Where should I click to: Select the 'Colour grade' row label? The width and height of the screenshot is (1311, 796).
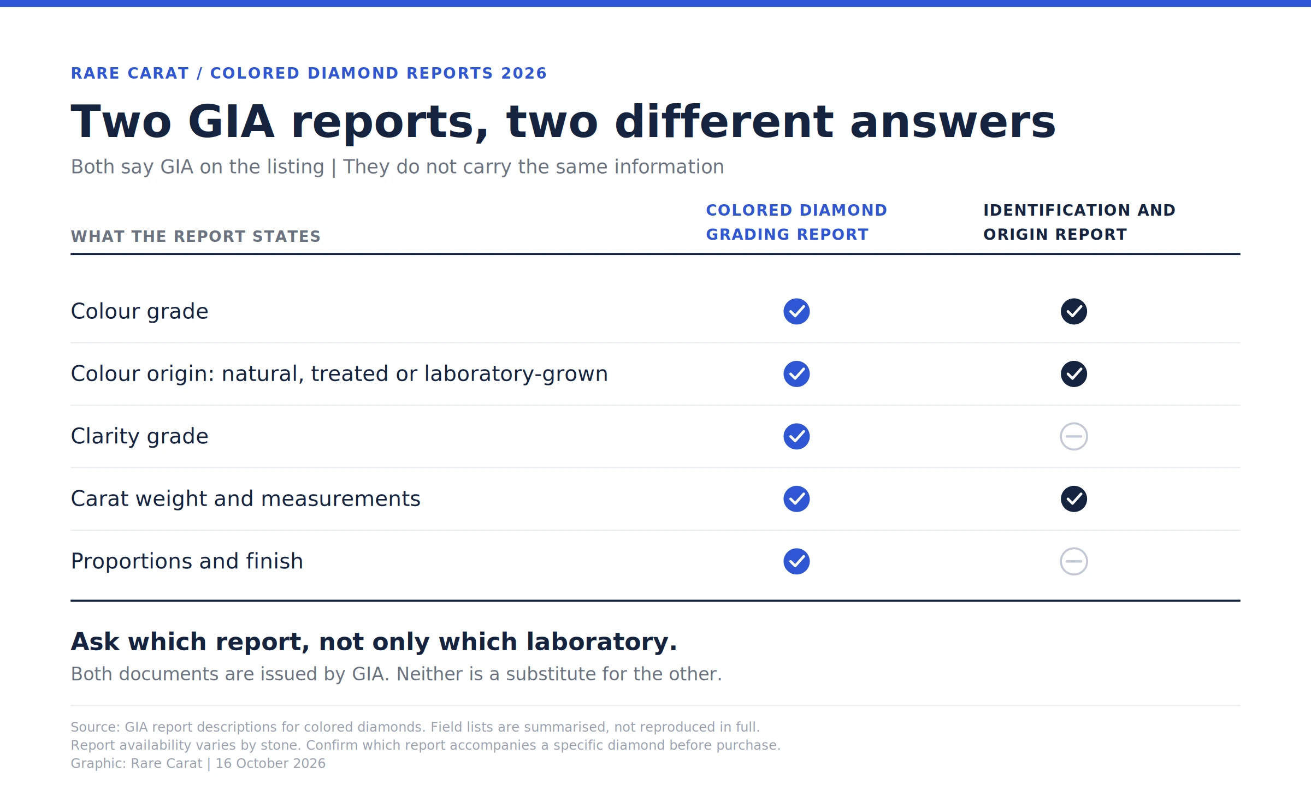(x=140, y=311)
